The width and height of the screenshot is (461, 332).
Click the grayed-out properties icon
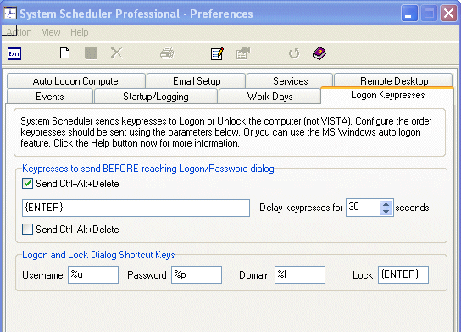click(x=243, y=53)
